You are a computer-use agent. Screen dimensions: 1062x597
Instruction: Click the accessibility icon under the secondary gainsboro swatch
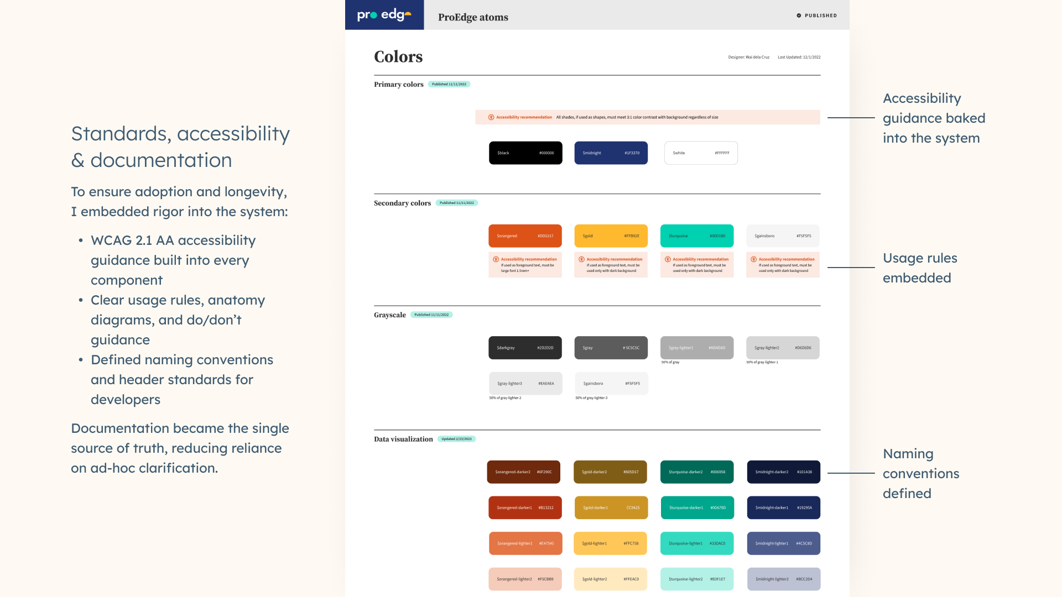tap(753, 259)
